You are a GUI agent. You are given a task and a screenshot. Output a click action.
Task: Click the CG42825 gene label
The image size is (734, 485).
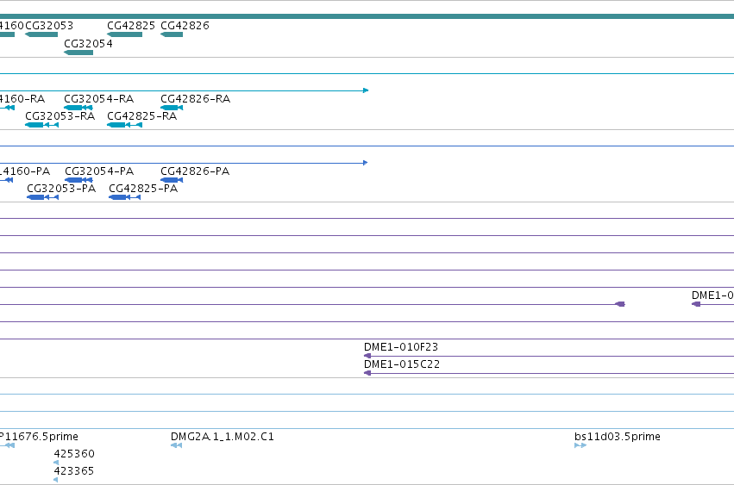tap(131, 25)
